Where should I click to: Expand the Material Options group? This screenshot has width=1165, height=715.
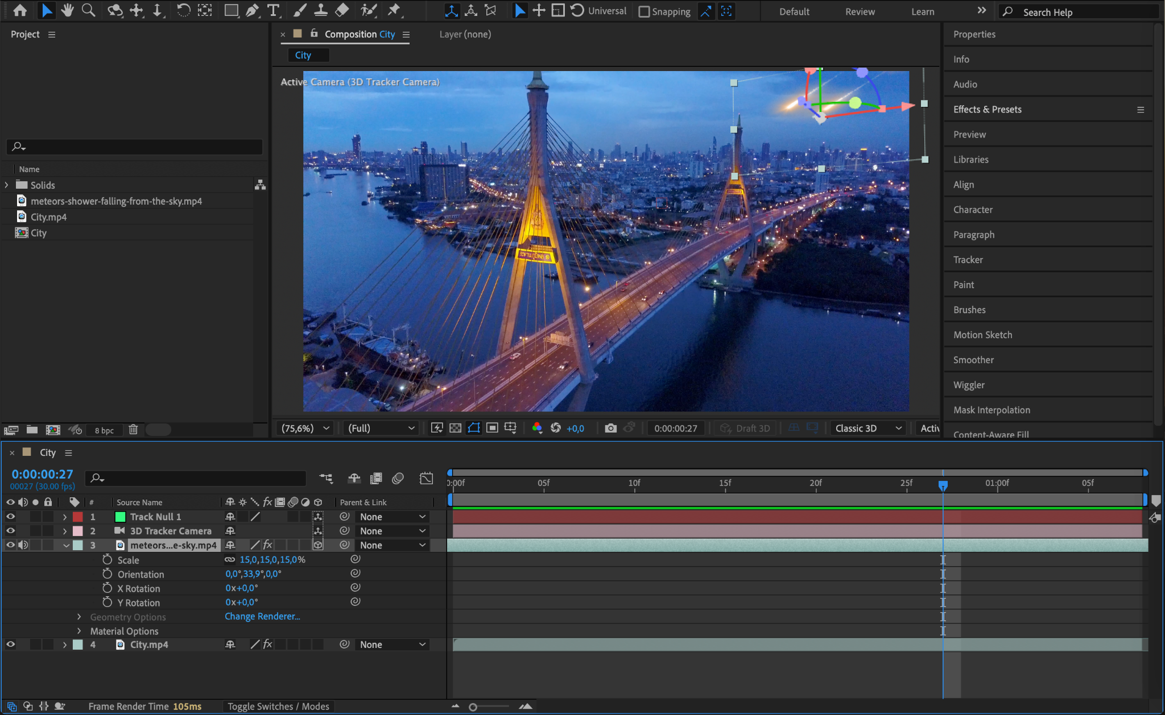coord(79,631)
